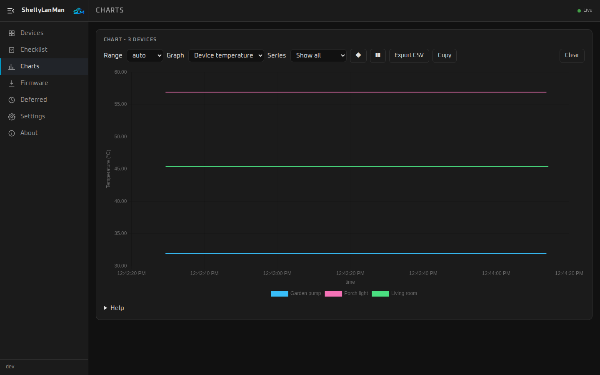Click the ShellyLanMan SLM logo icon
The width and height of the screenshot is (600, 375).
(79, 11)
